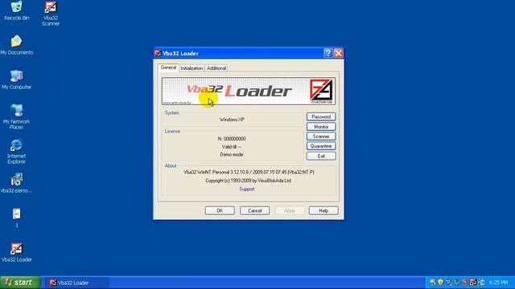Open the Recycle Bin desktop icon
This screenshot has height=289, width=515.
16,10
